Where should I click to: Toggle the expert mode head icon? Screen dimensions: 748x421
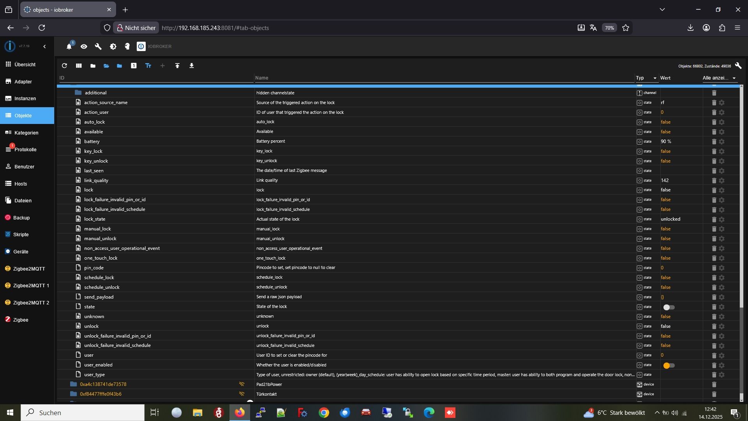pos(127,46)
